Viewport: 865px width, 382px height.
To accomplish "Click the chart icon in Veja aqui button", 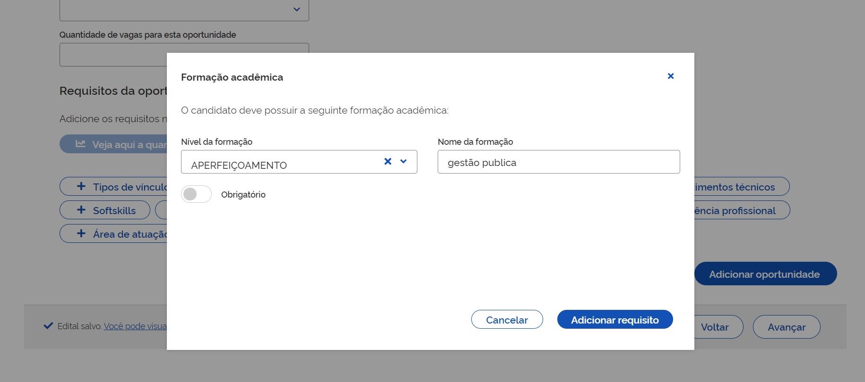I will point(80,144).
